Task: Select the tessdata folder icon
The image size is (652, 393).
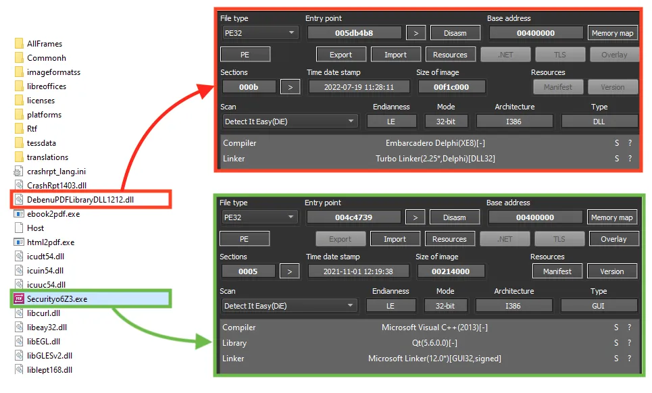Action: coord(19,142)
